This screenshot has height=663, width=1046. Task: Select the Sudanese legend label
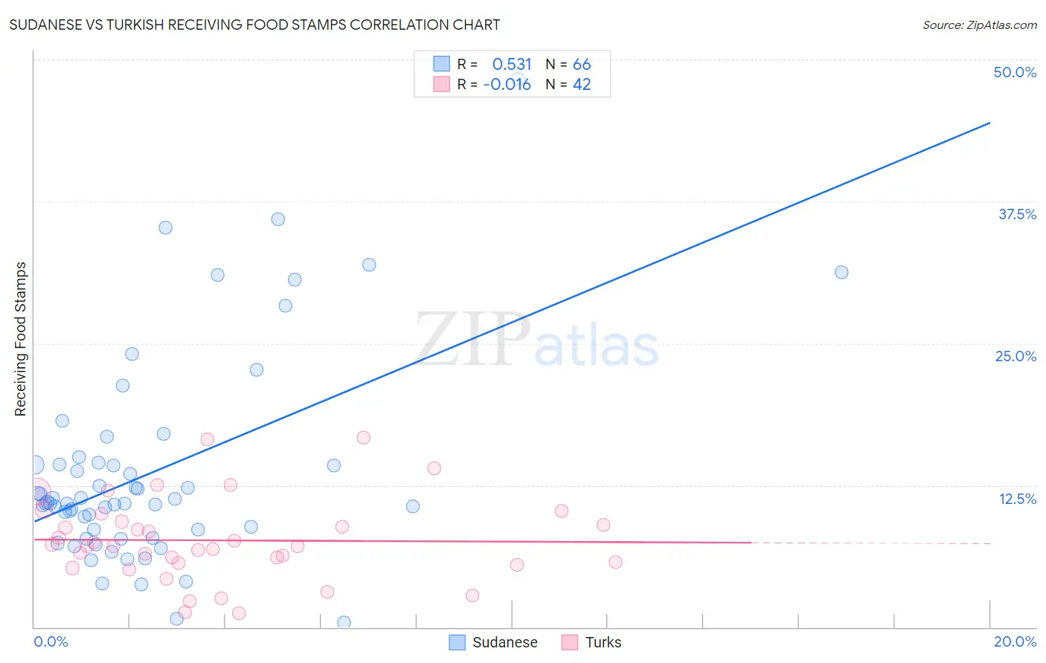505,642
